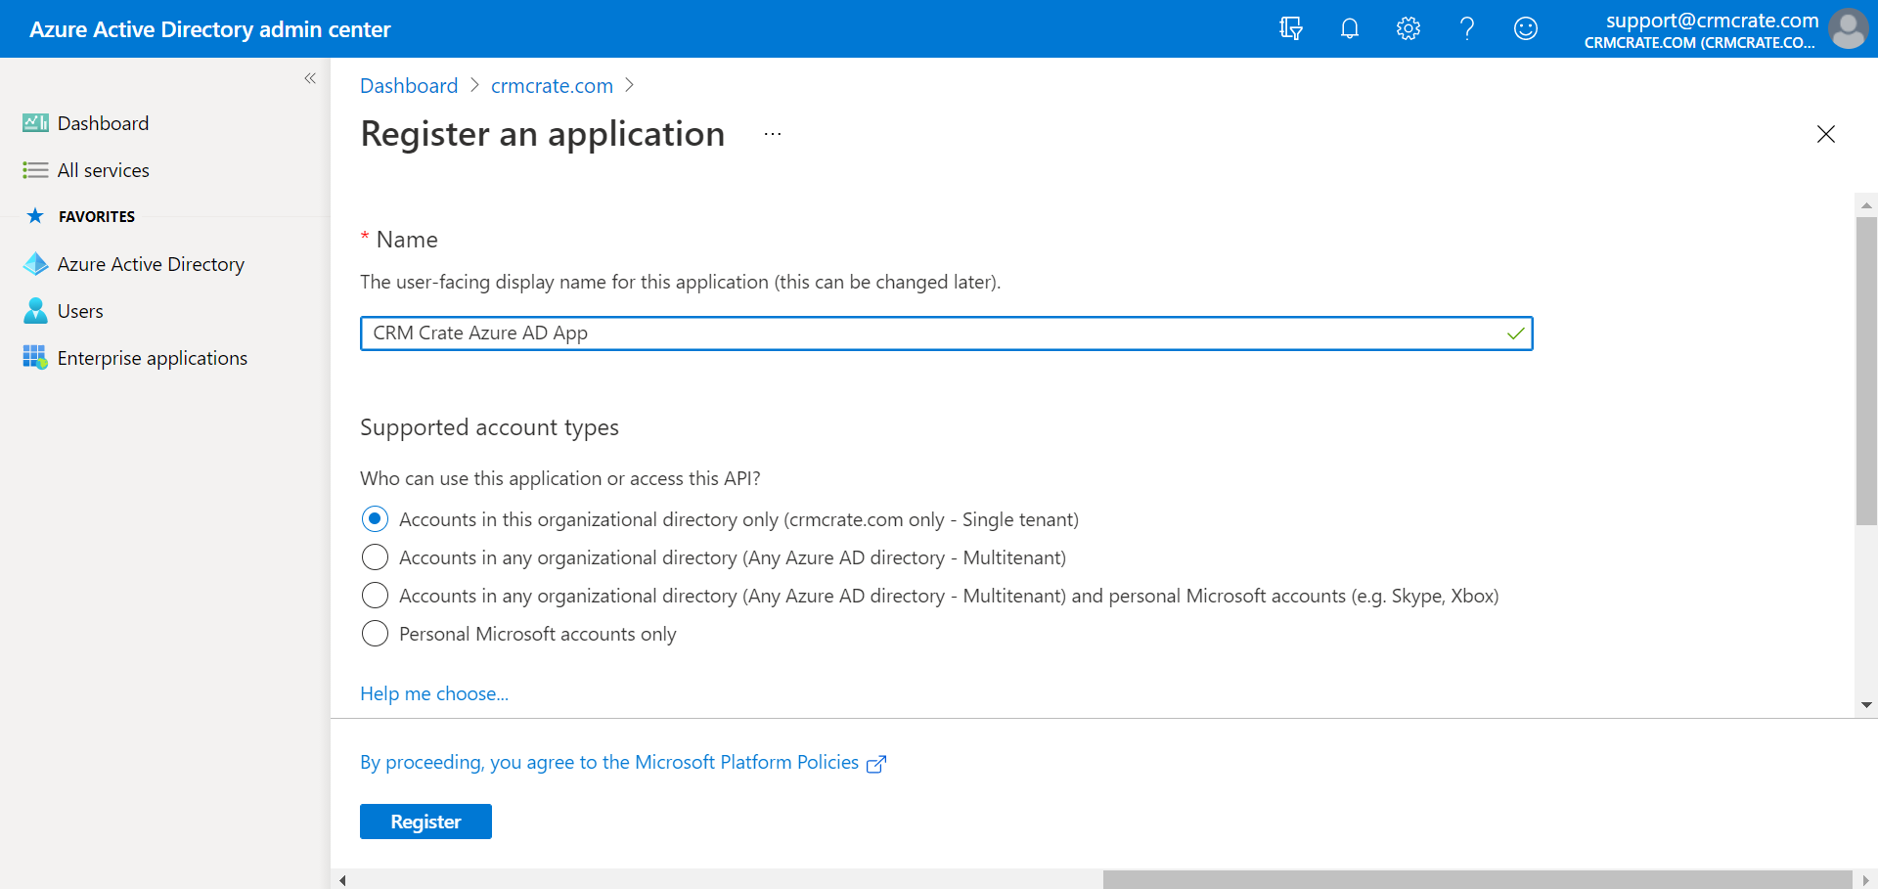Click the All services list icon
Image resolution: width=1878 pixels, height=889 pixels.
point(35,170)
